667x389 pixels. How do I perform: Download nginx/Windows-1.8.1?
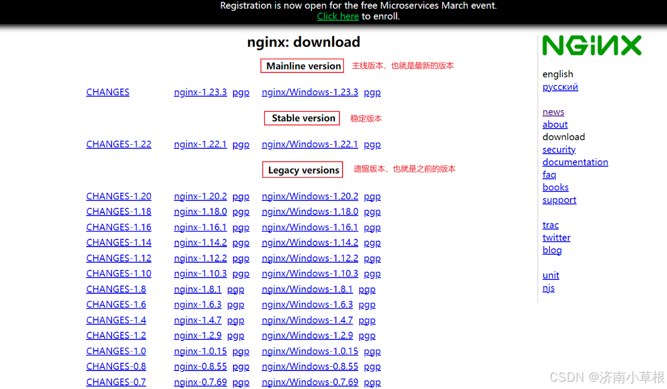(x=307, y=290)
